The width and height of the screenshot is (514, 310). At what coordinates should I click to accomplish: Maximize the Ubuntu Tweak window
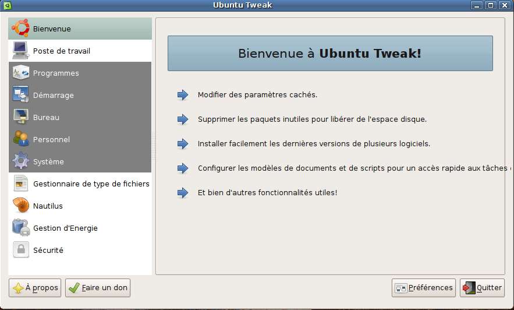(491, 5)
